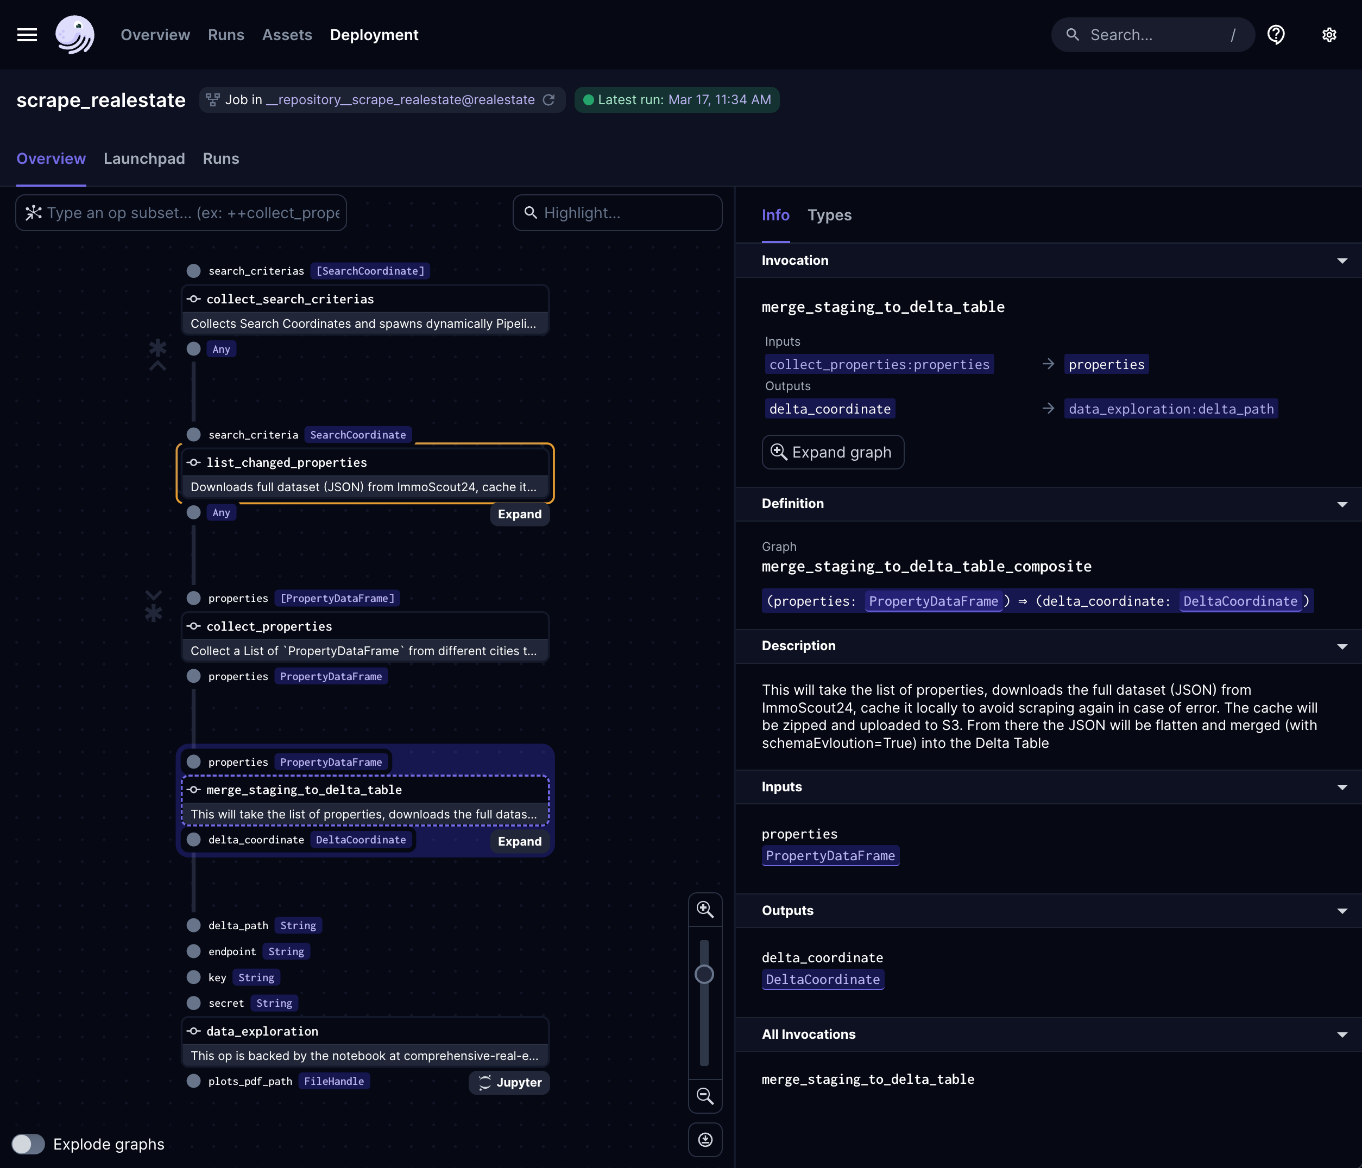Export graph with download icon

click(x=705, y=1140)
